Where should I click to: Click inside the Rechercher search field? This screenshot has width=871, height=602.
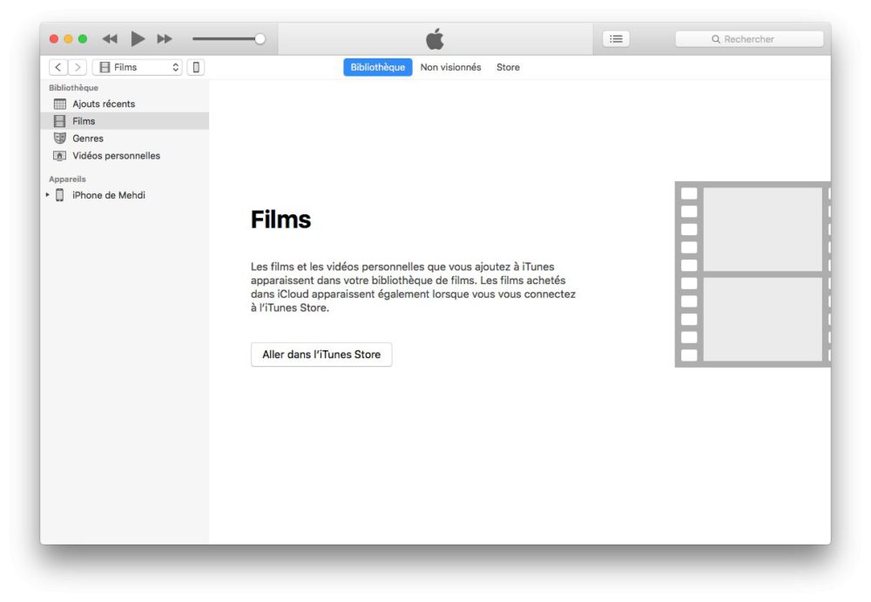point(749,38)
